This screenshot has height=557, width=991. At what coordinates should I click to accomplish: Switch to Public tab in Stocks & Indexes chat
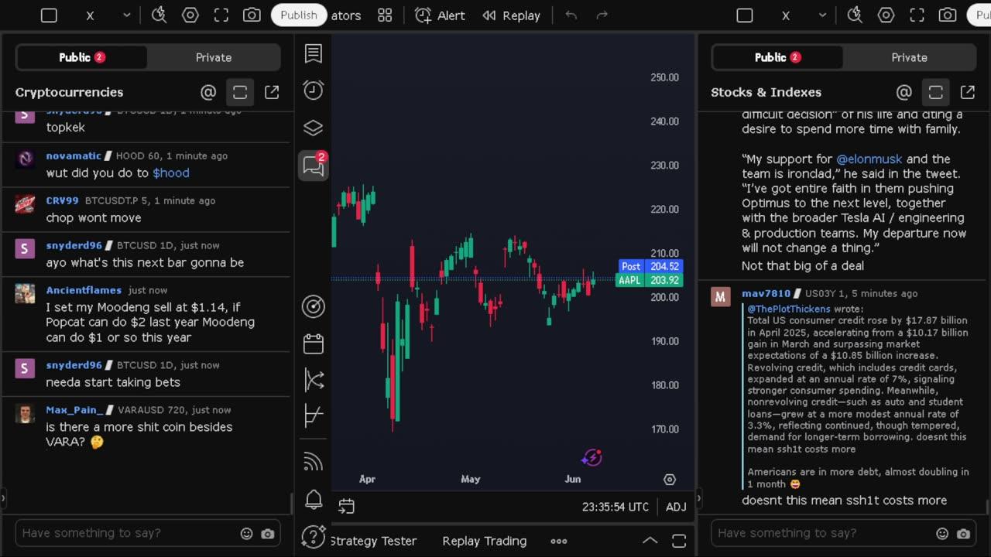pos(777,57)
